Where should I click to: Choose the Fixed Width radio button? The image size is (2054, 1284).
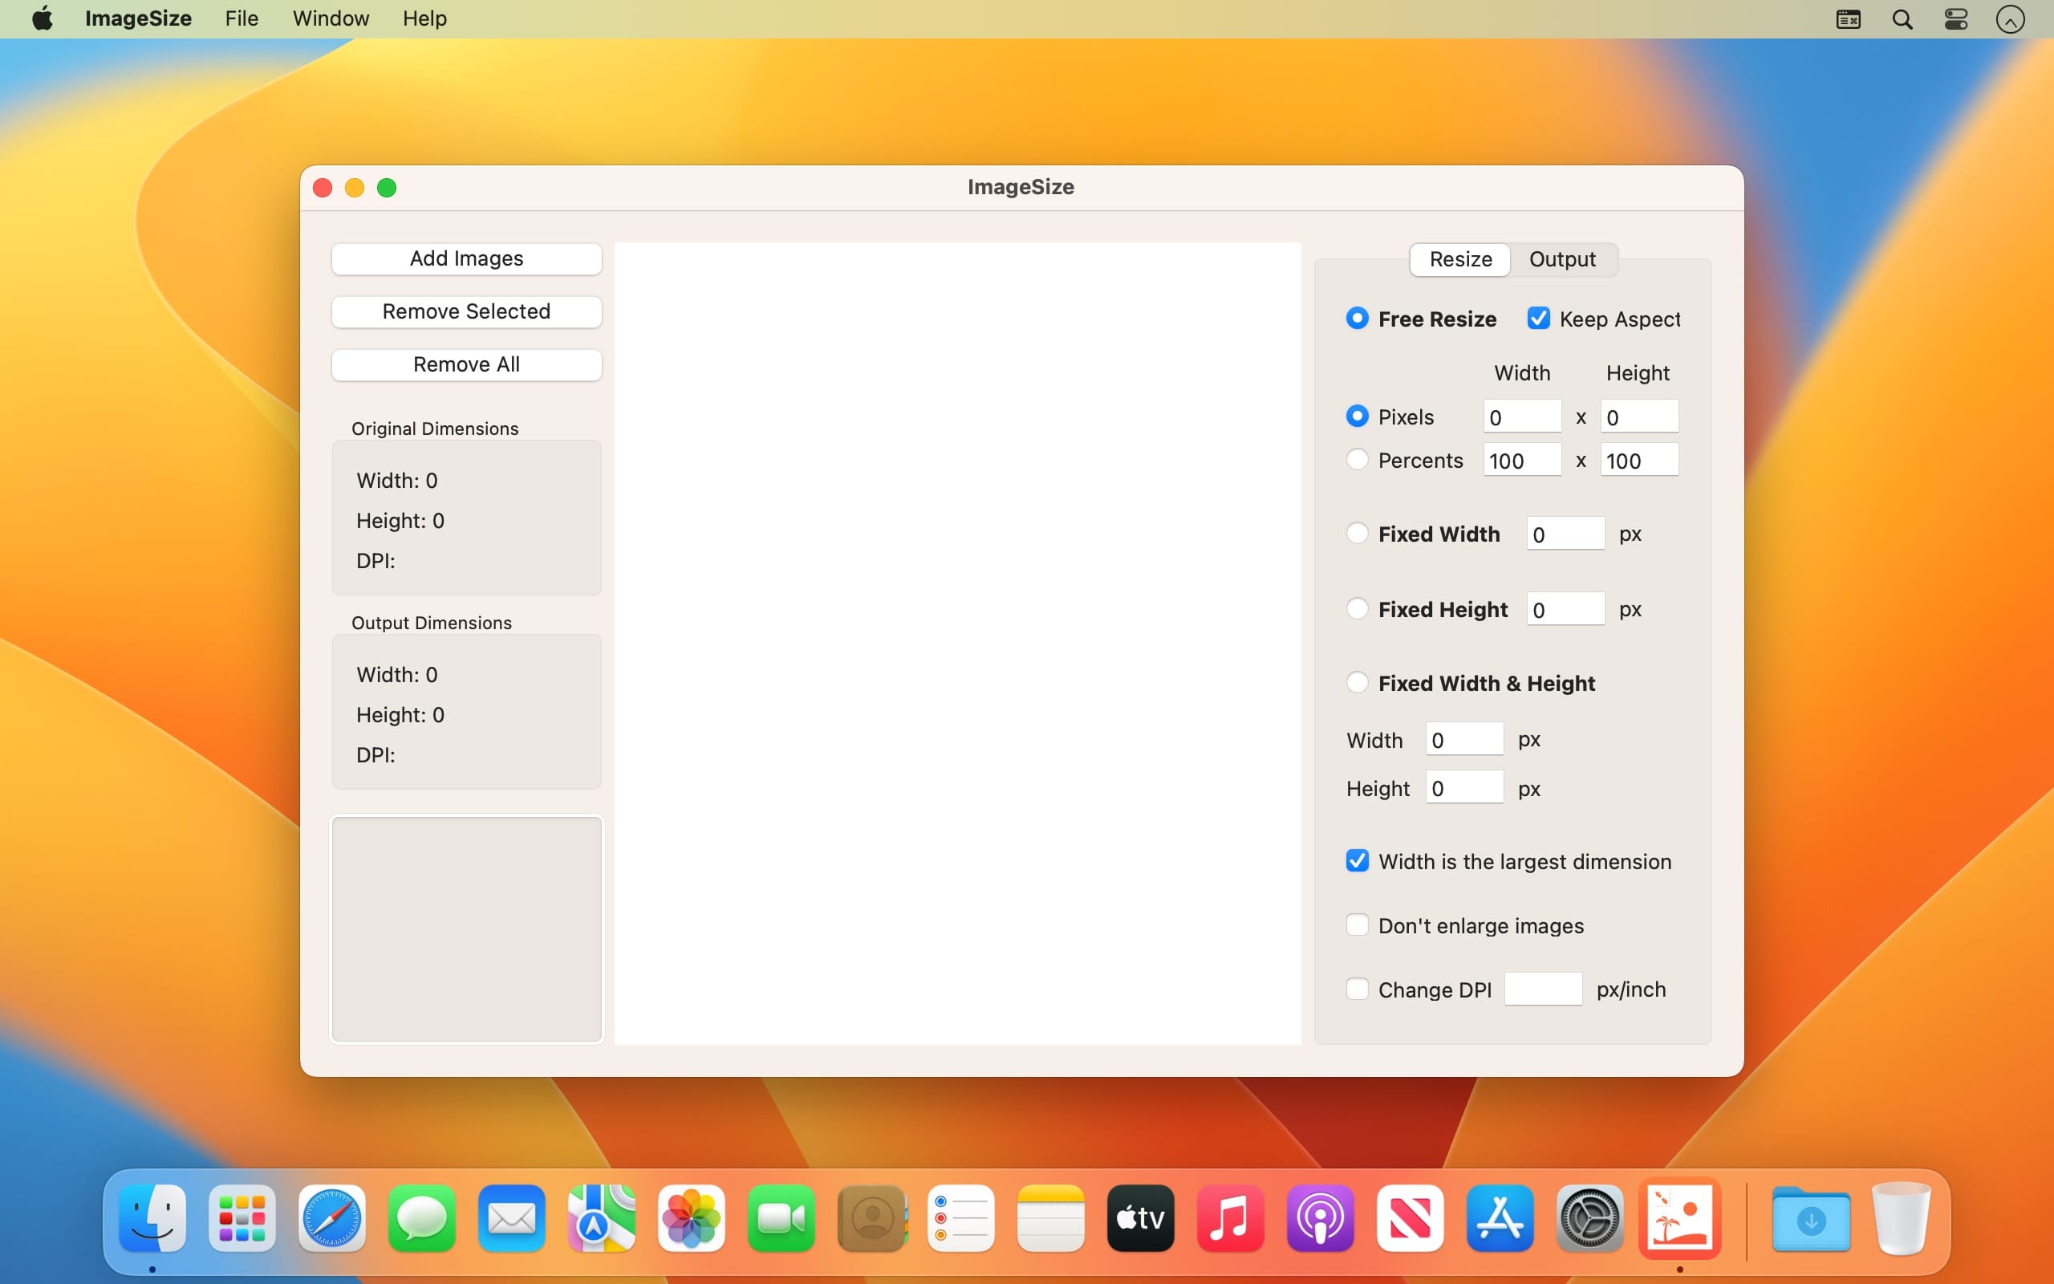[1358, 534]
